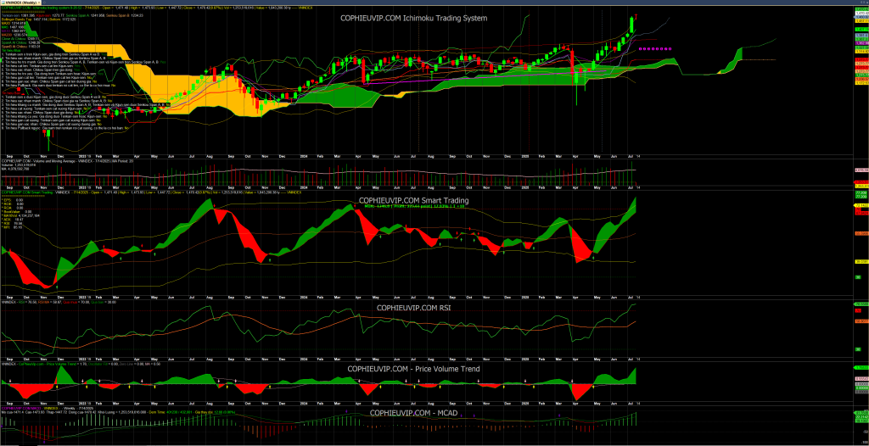
Task: Click the BookValue 0.00 line
Action: 17,212
